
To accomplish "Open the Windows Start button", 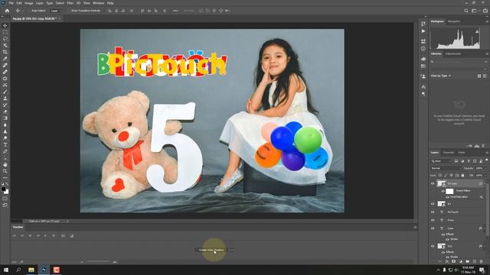I will point(6,270).
